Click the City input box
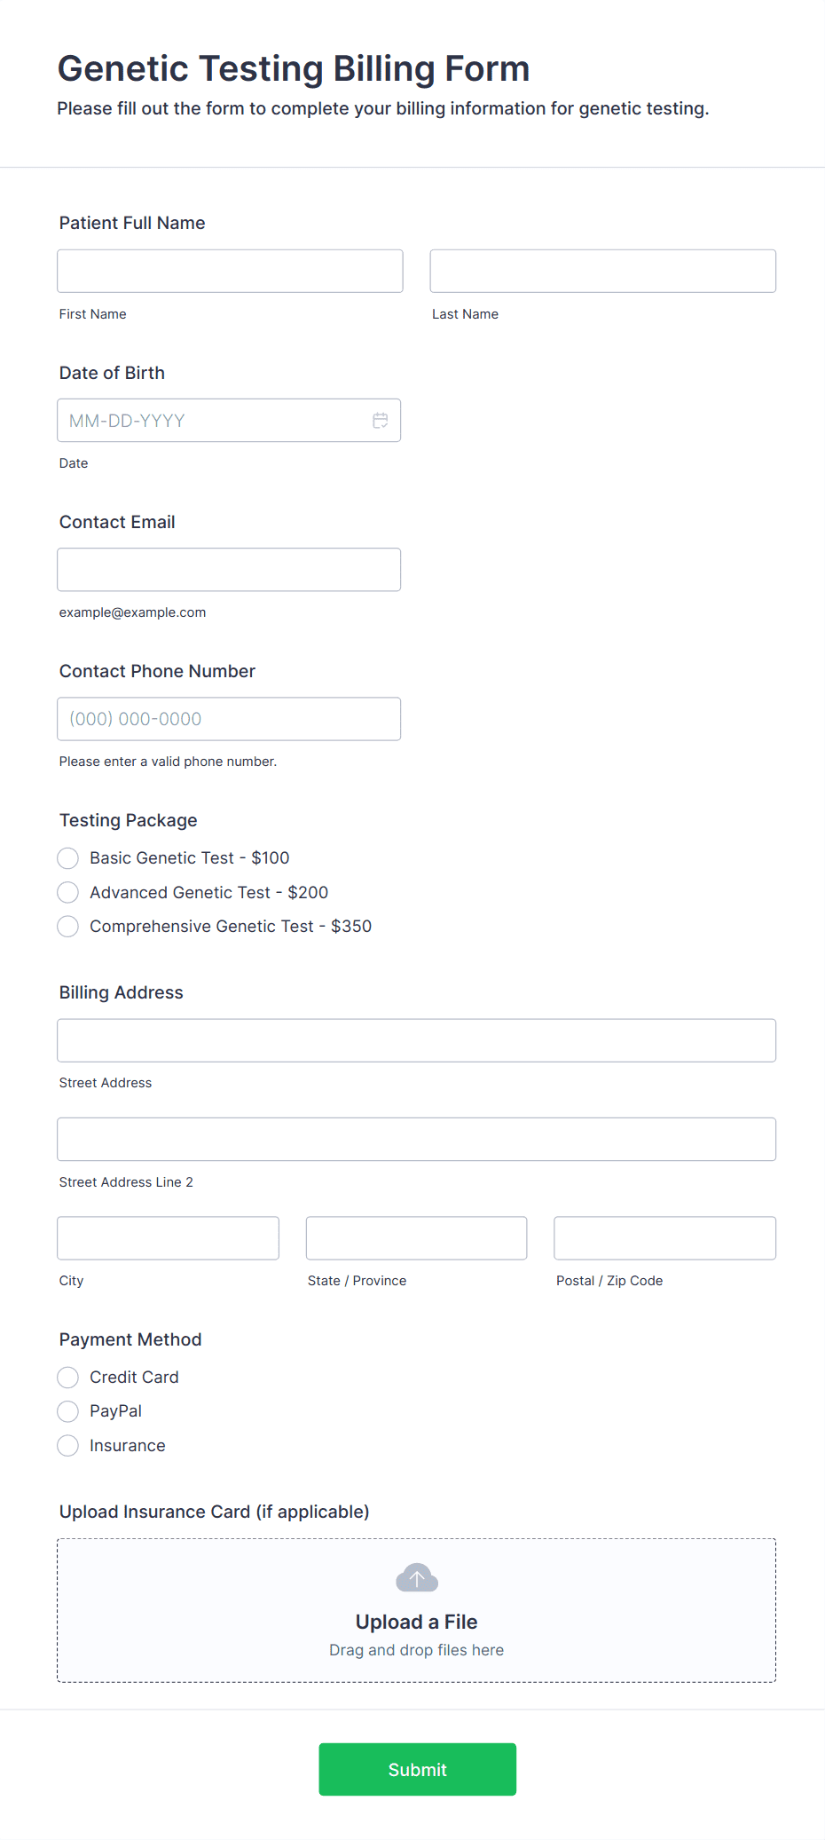Image resolution: width=825 pixels, height=1840 pixels. point(168,1238)
